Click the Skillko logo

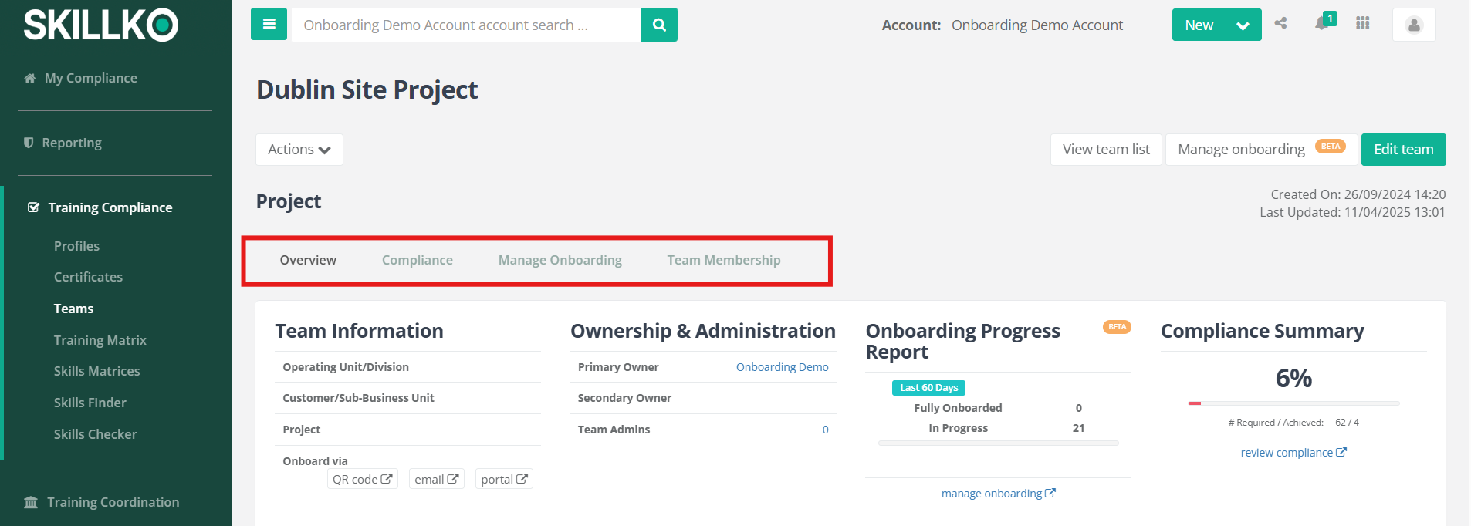[x=101, y=25]
